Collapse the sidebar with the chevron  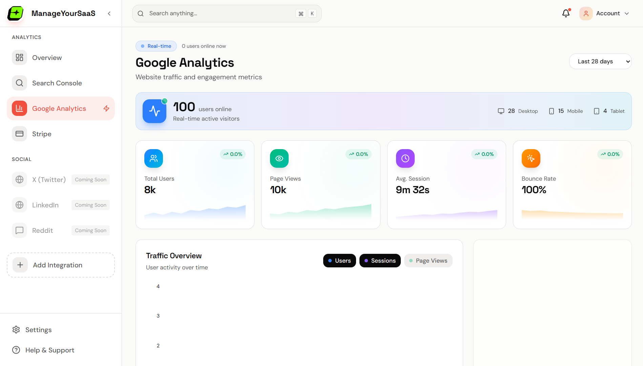coord(109,13)
